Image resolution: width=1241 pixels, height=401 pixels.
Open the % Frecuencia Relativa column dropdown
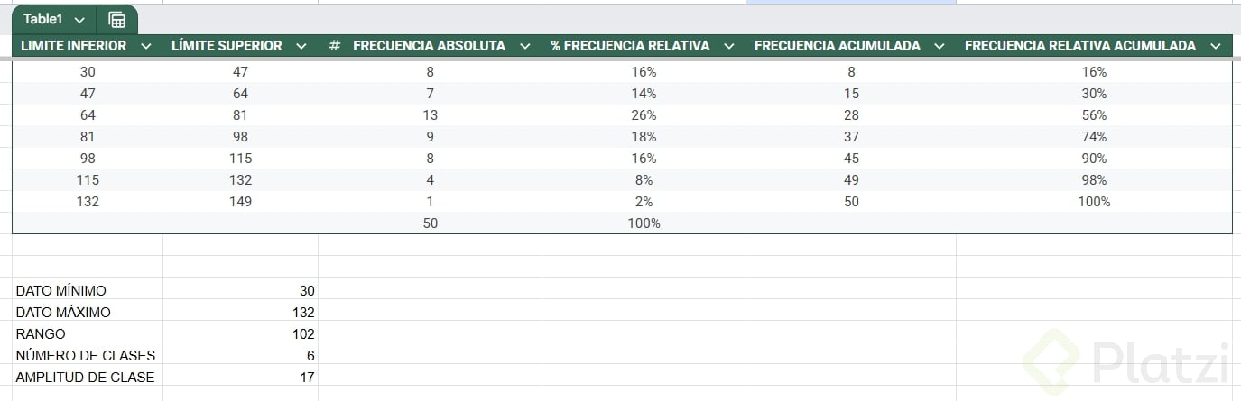[729, 46]
